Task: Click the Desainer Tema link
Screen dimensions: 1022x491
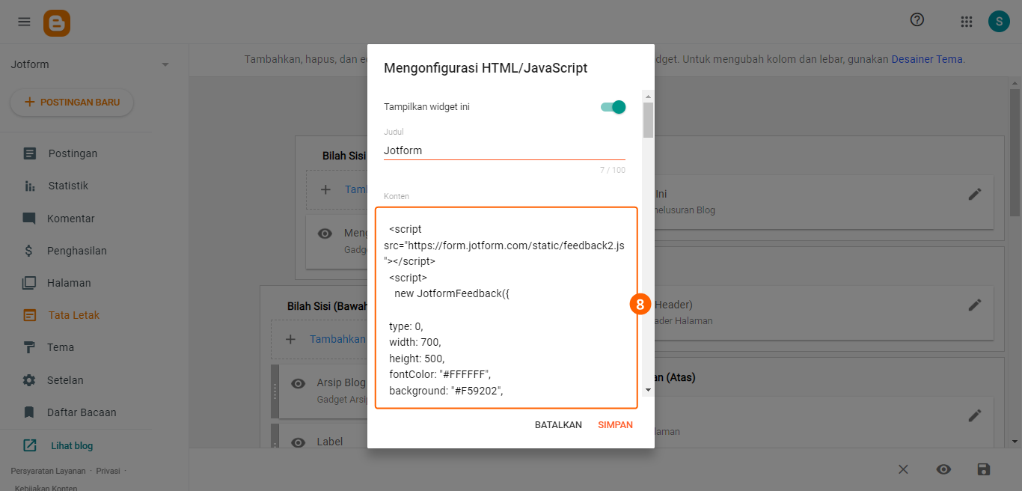Action: [x=926, y=58]
